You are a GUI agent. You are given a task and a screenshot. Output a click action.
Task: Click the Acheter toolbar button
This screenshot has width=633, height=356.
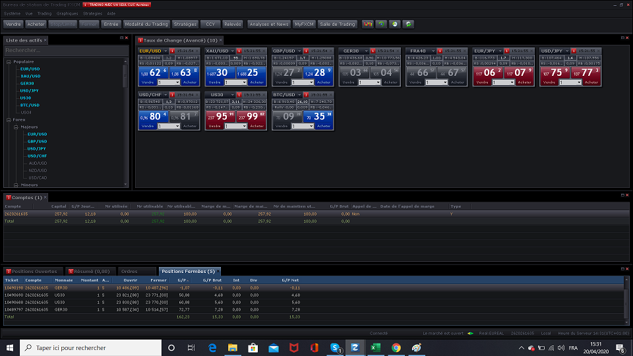tap(36, 24)
